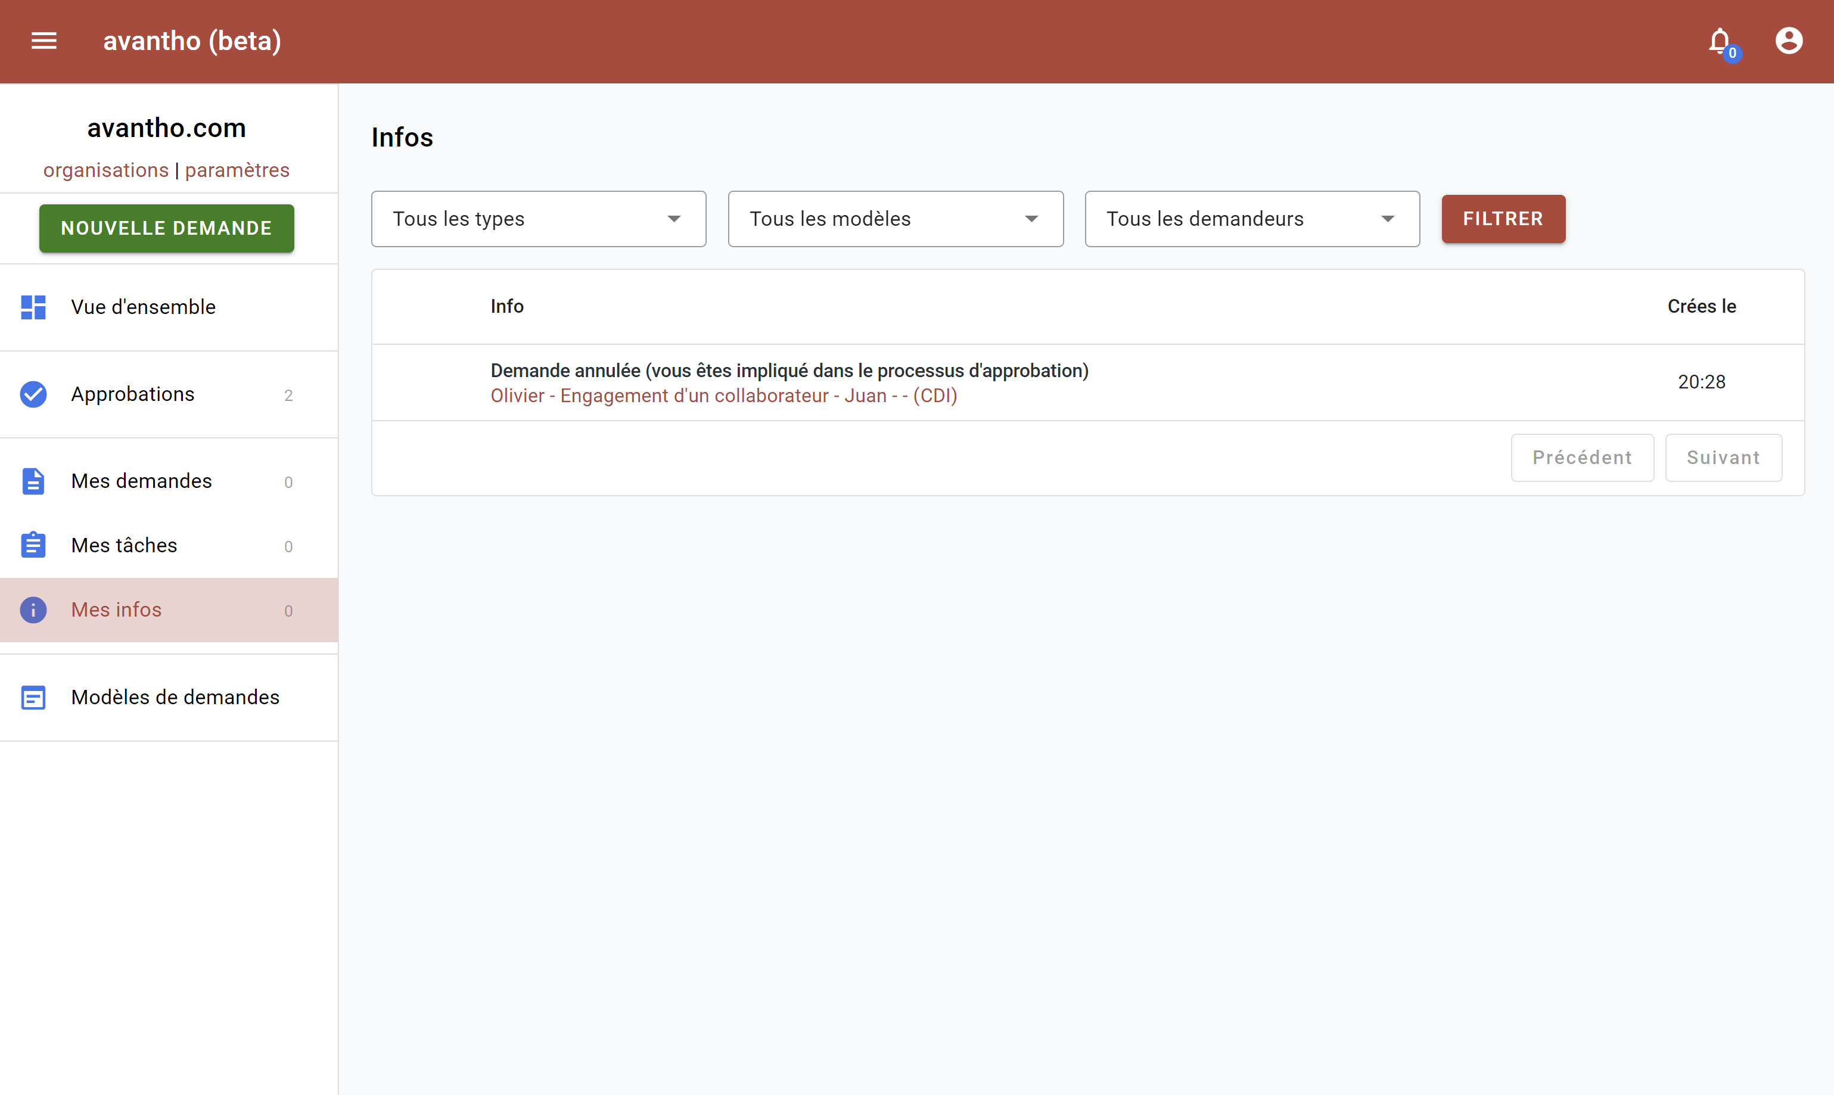Click the Demande annulée info text
The height and width of the screenshot is (1095, 1834).
pos(789,371)
